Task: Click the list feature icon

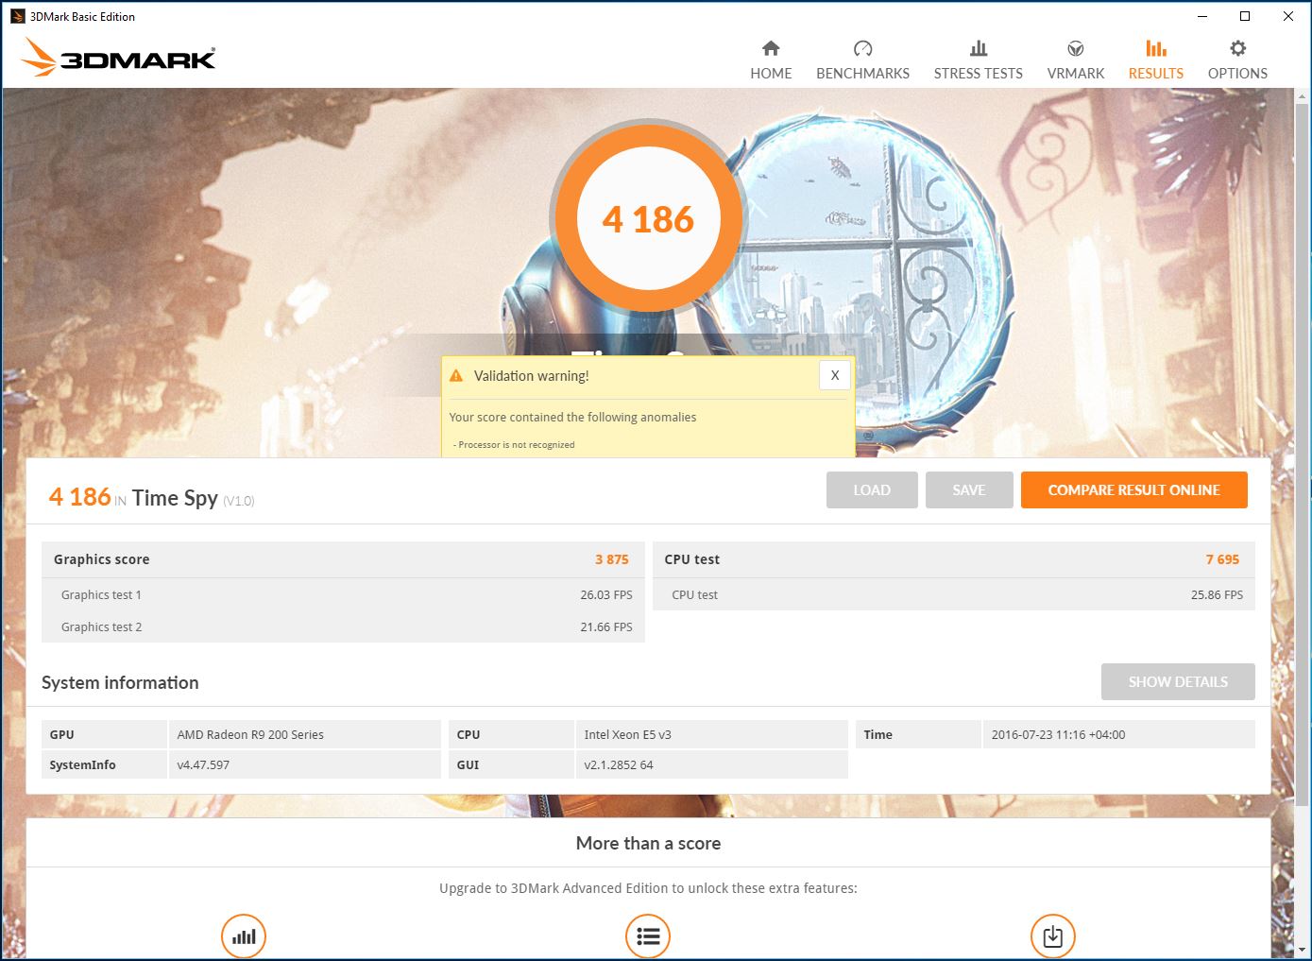Action: coord(648,936)
